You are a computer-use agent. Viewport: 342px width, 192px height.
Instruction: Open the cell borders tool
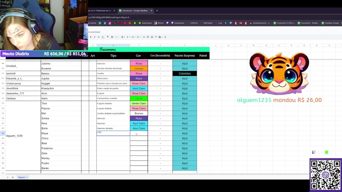[x=112, y=37]
